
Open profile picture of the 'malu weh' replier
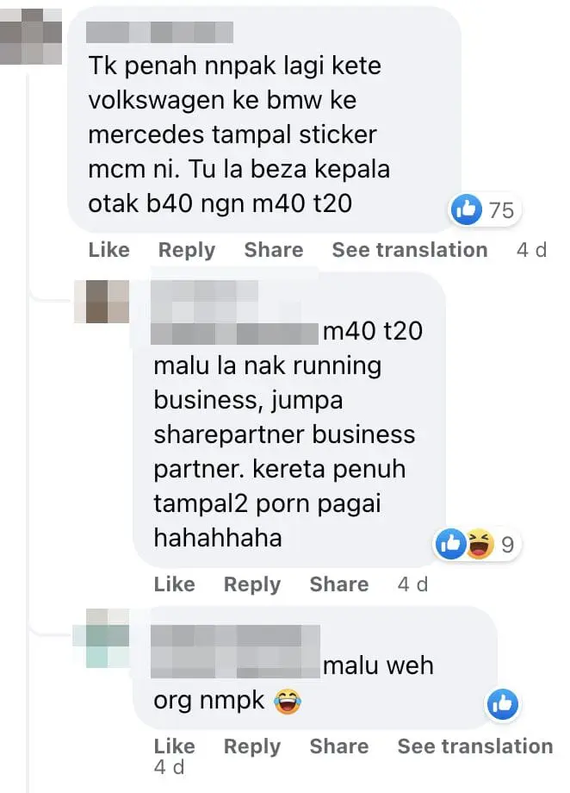pos(101,638)
